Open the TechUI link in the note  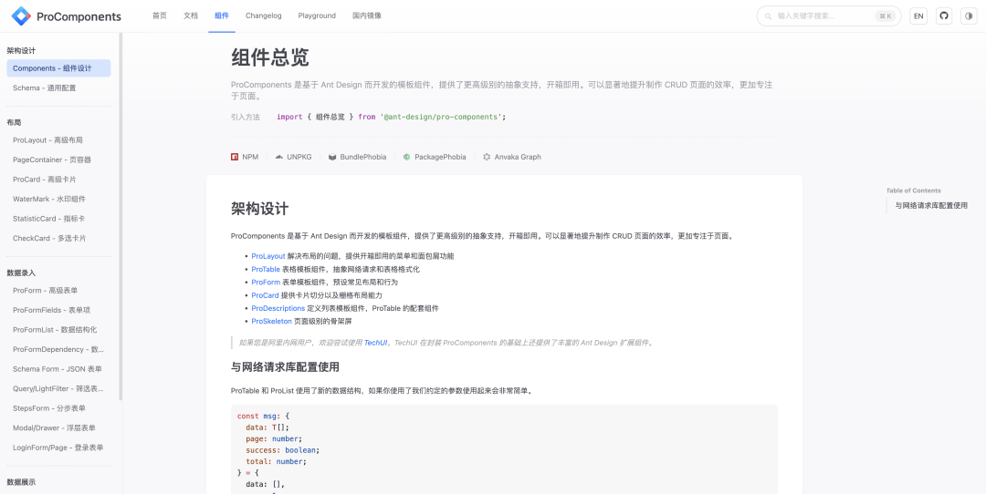375,343
